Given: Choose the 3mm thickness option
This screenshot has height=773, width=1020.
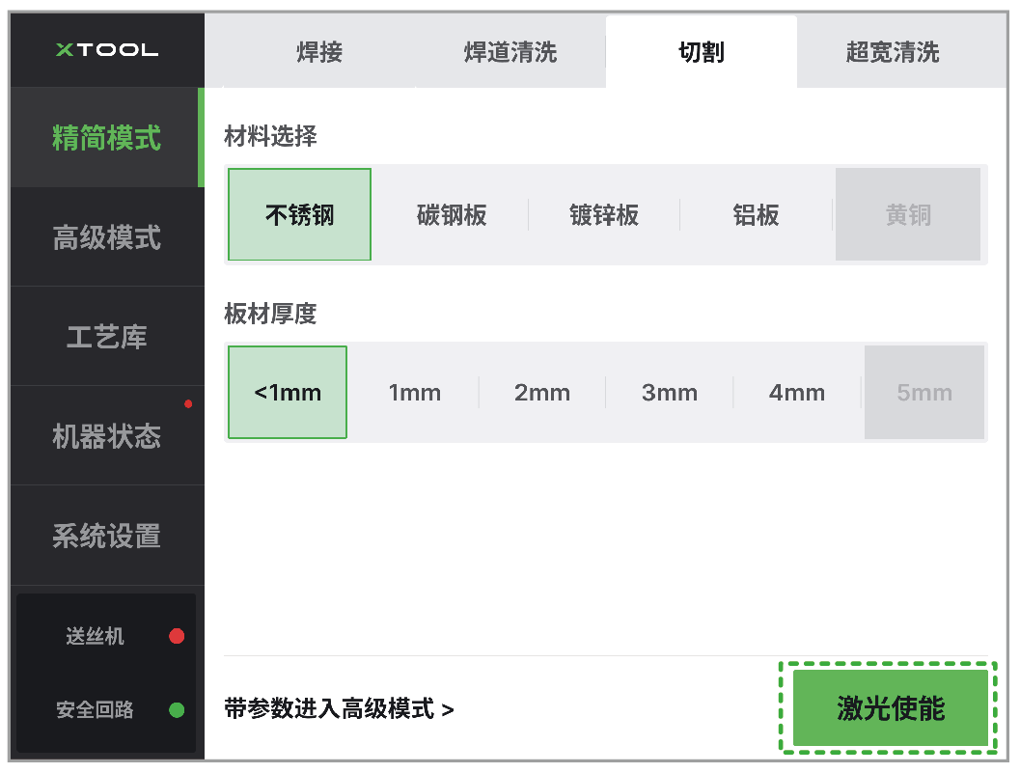Looking at the screenshot, I should [670, 393].
